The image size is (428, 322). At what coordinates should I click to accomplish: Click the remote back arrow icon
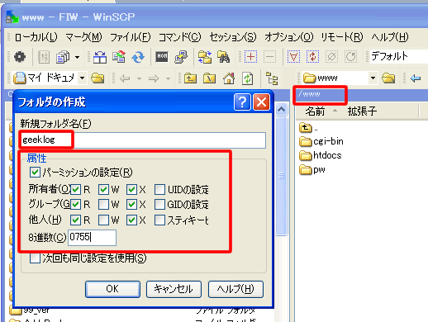(416, 78)
